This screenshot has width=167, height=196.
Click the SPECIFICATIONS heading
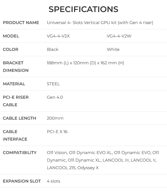(x=83, y=9)
